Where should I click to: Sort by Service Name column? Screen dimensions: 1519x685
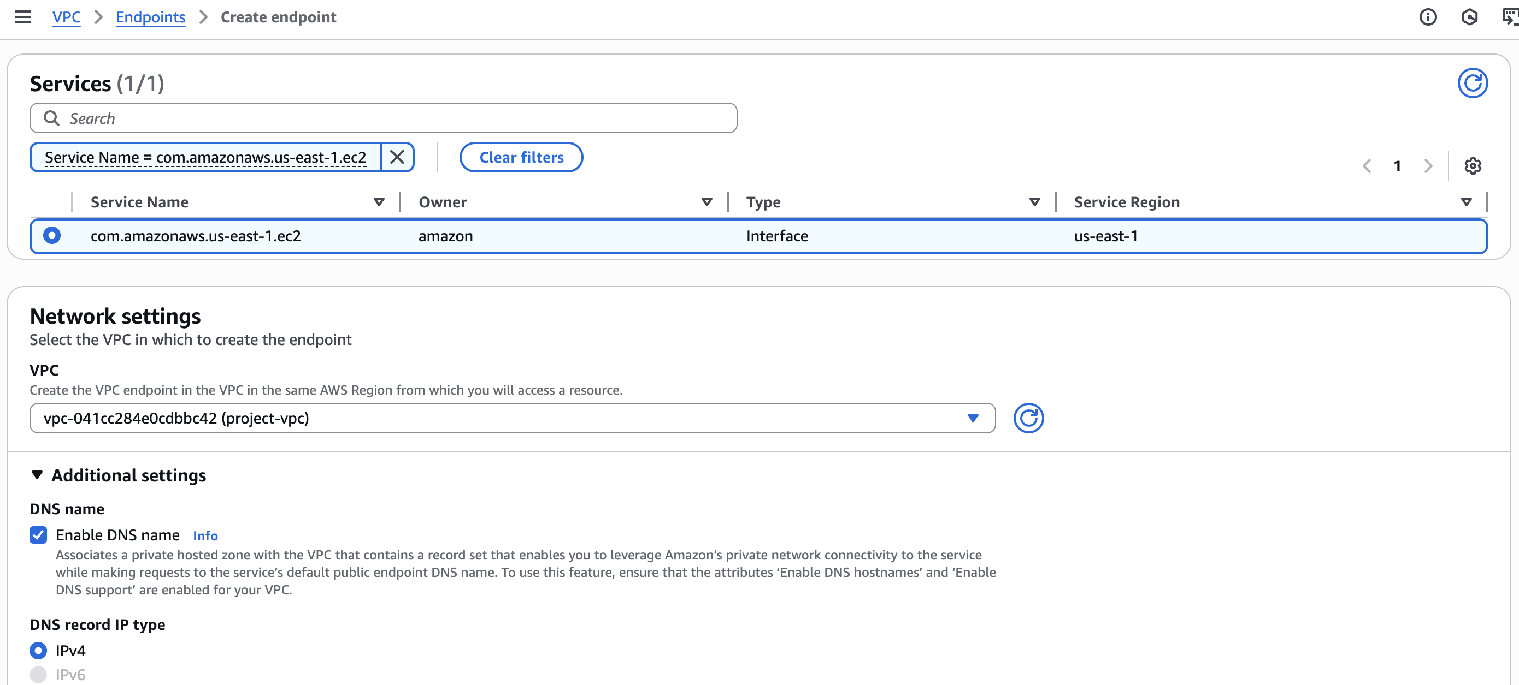(379, 202)
